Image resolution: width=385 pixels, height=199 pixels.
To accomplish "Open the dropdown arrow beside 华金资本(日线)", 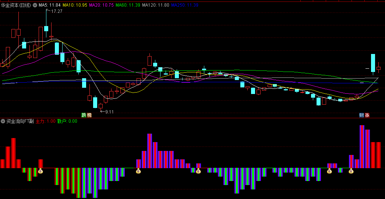I will [x=35, y=5].
